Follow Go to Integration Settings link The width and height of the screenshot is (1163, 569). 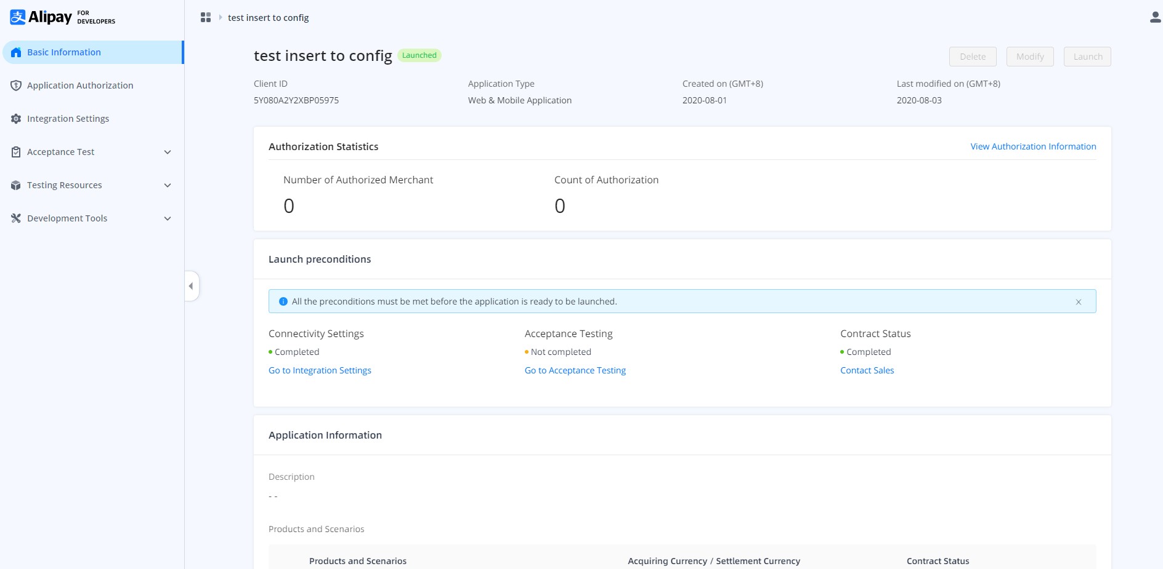tap(320, 370)
